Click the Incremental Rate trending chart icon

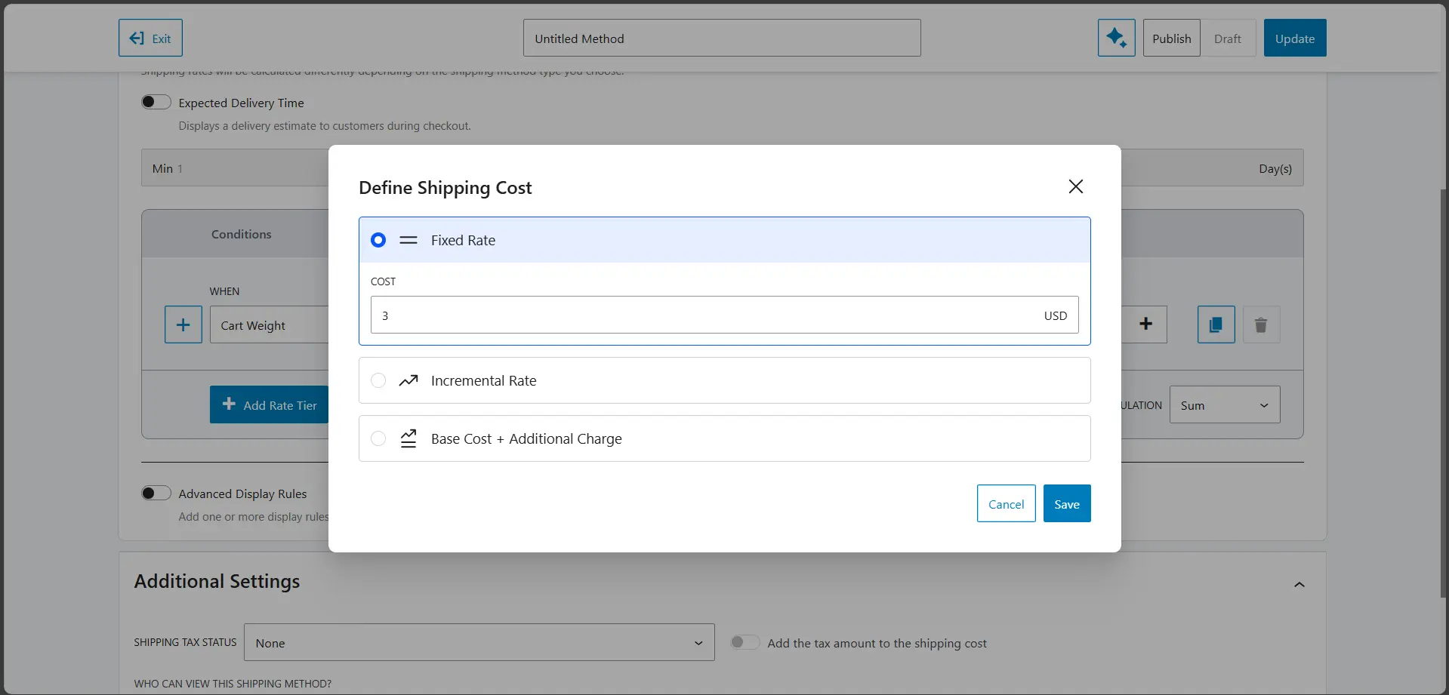[x=408, y=380]
